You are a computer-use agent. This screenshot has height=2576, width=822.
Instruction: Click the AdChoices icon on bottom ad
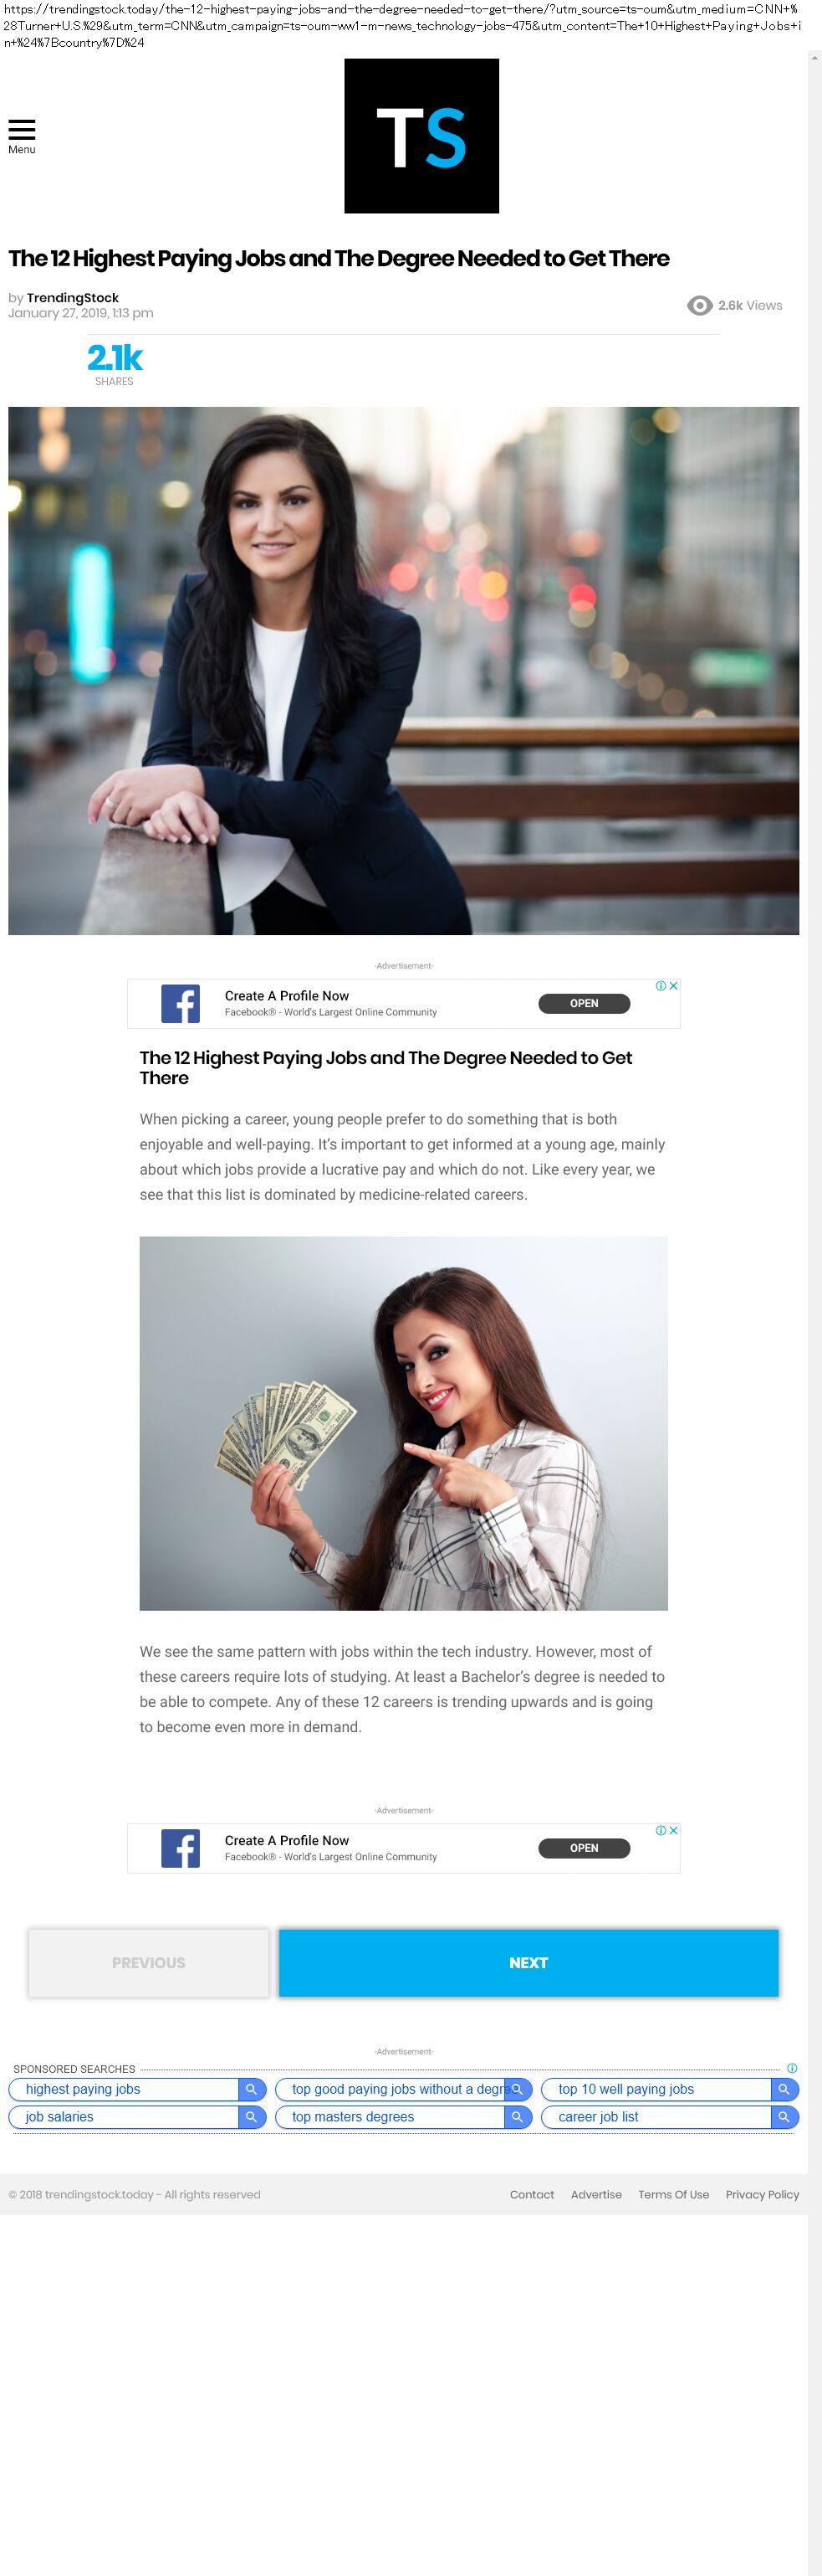tap(661, 1830)
